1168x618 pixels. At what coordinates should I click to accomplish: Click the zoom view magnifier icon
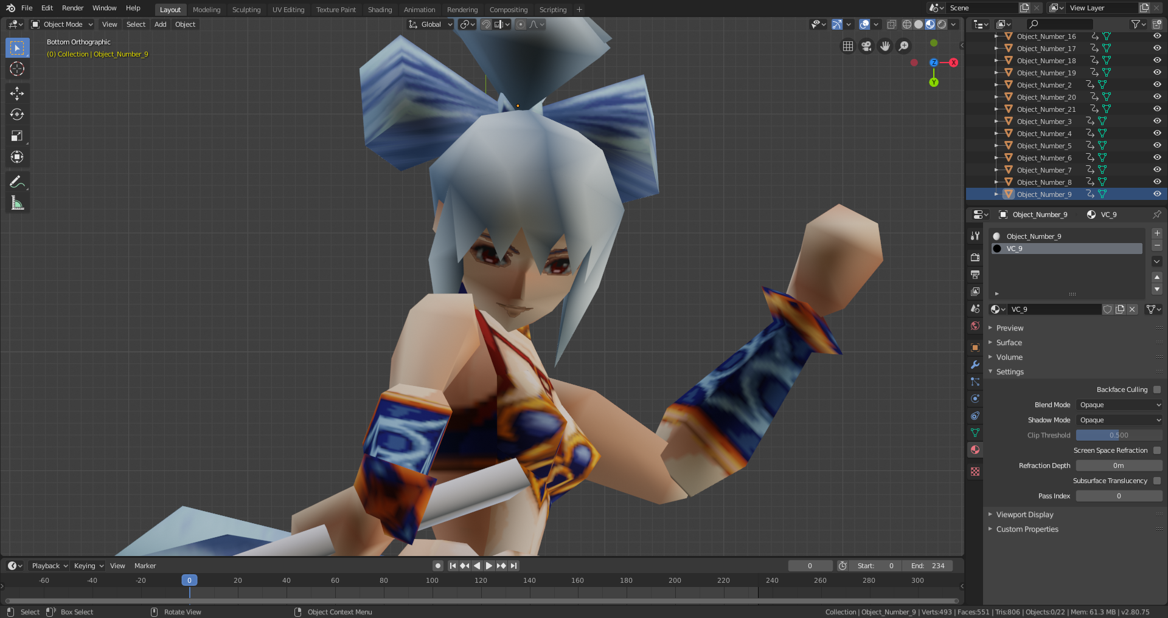click(x=904, y=46)
